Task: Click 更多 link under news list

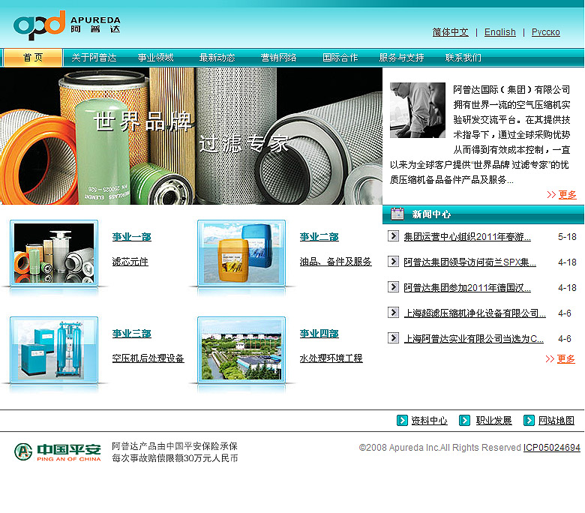Action: pyautogui.click(x=565, y=359)
